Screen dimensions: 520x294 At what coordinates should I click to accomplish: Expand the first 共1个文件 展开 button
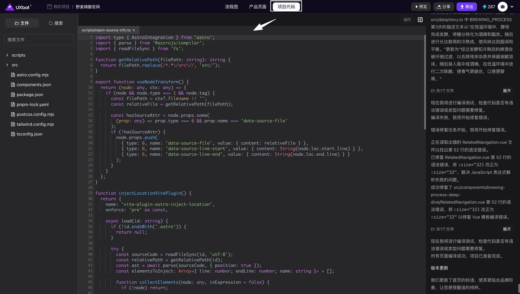click(507, 91)
